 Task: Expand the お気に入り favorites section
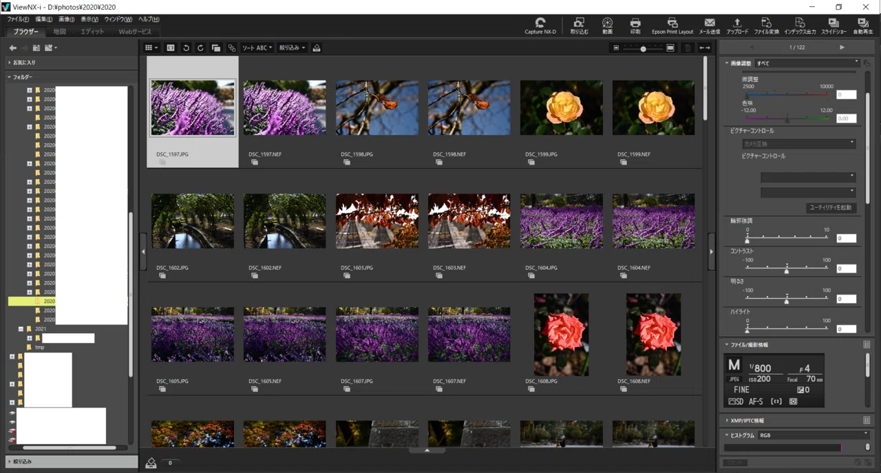coord(10,63)
